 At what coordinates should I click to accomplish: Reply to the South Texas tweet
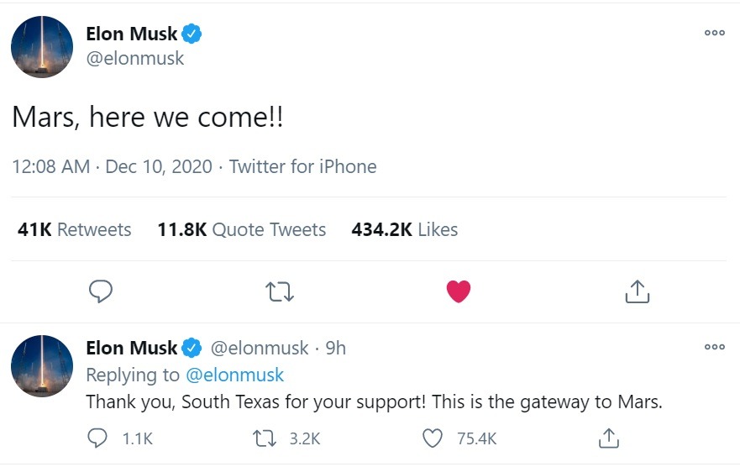(x=97, y=438)
